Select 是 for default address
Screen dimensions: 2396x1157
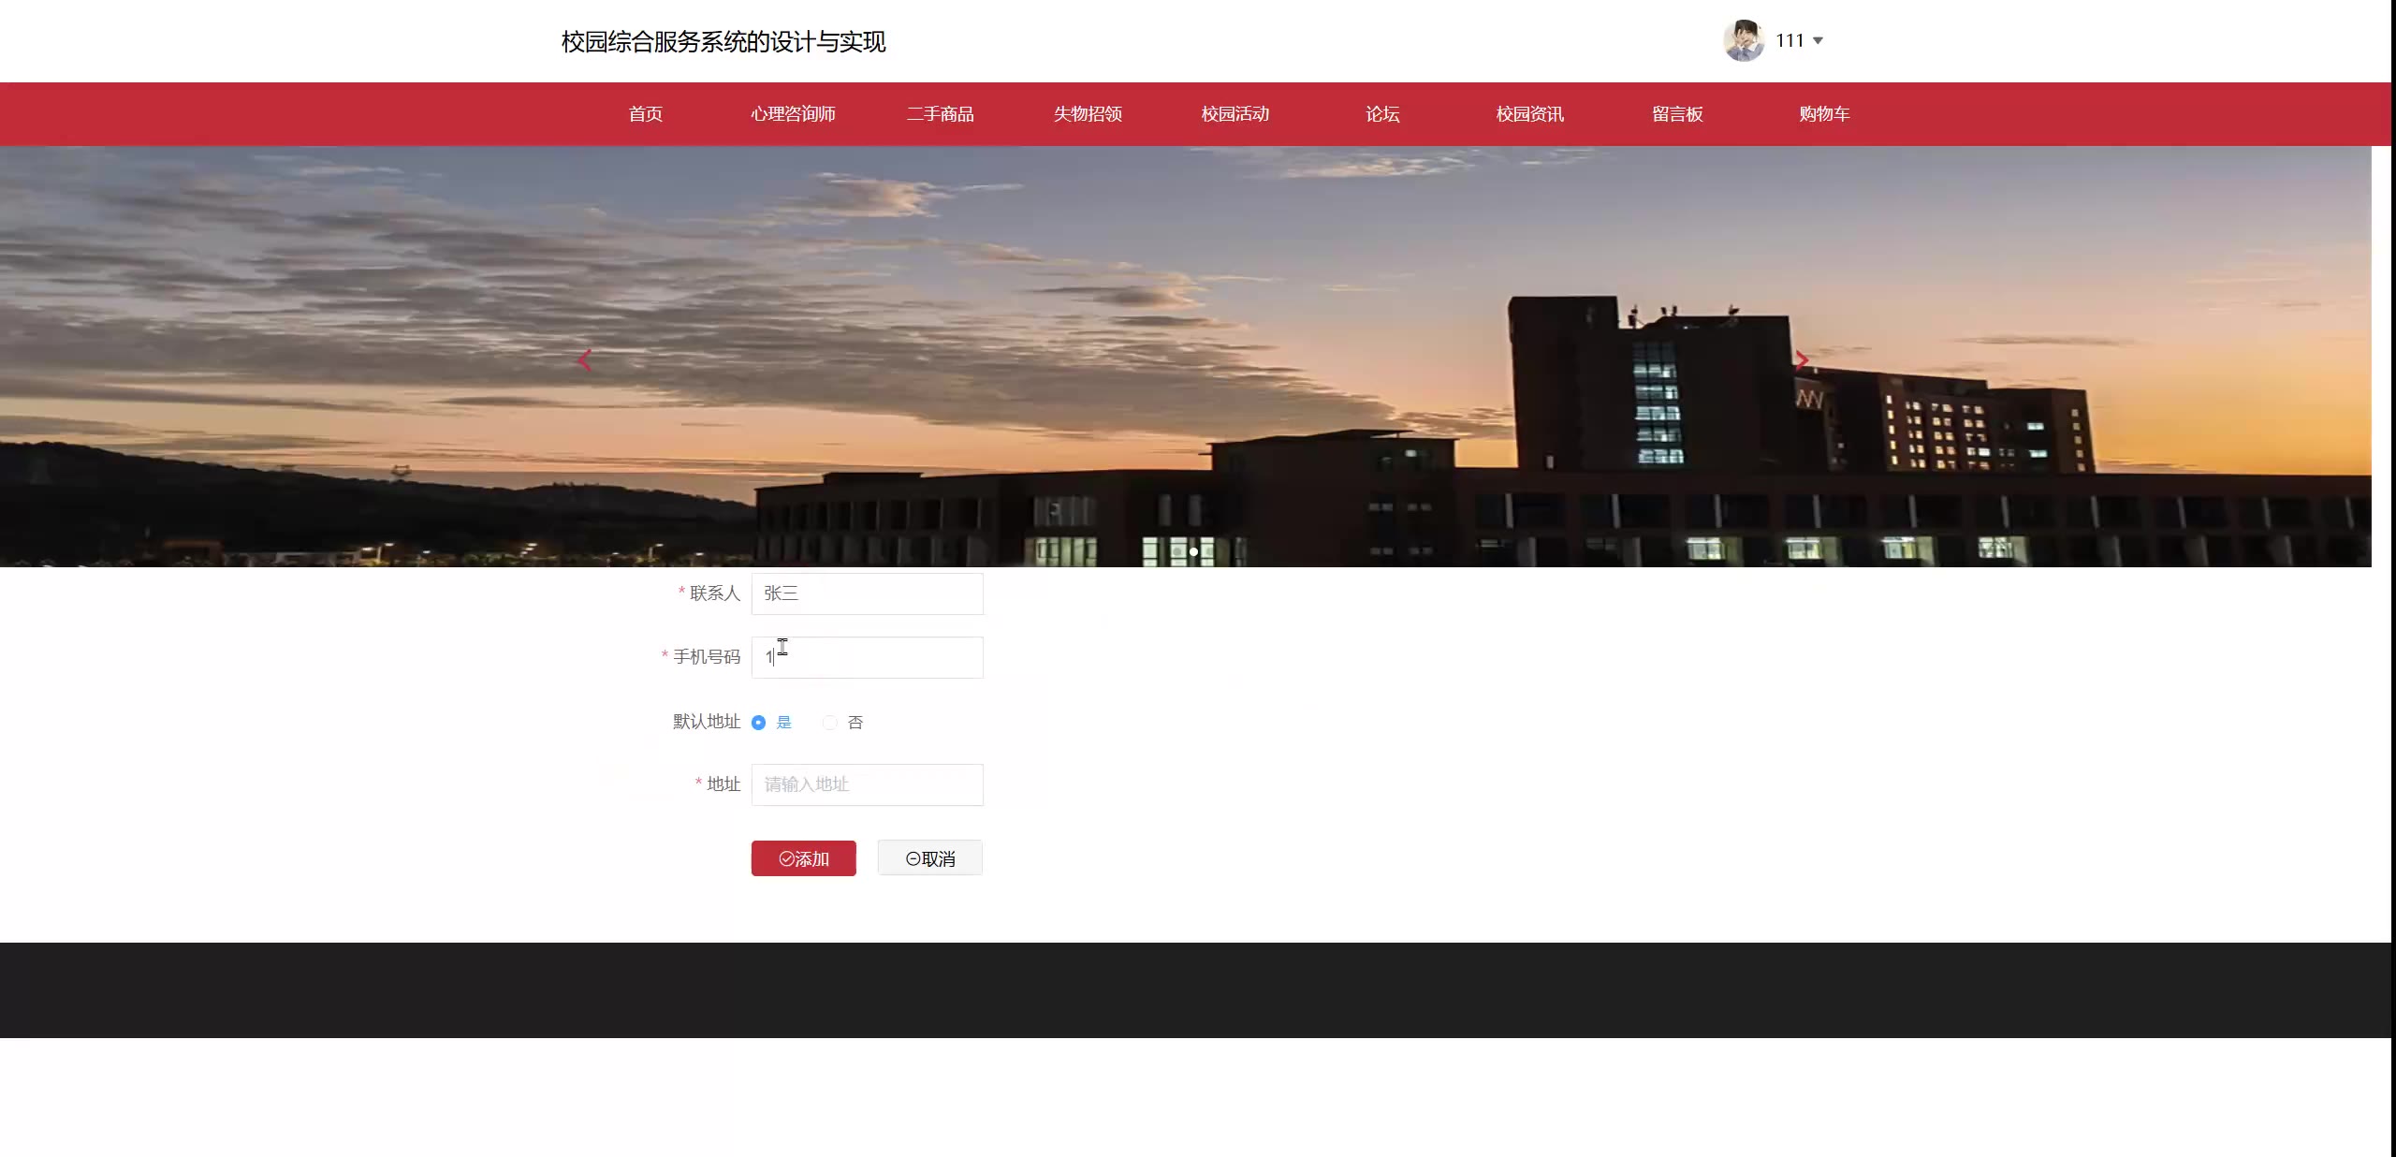[x=759, y=722]
